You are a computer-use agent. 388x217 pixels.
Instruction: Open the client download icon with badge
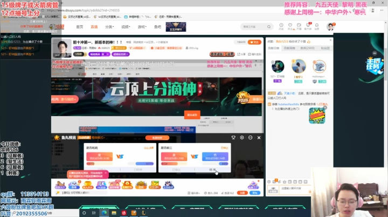tap(308, 26)
